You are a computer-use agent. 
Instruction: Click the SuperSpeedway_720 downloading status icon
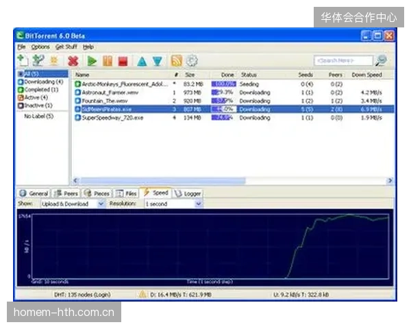tap(77, 117)
